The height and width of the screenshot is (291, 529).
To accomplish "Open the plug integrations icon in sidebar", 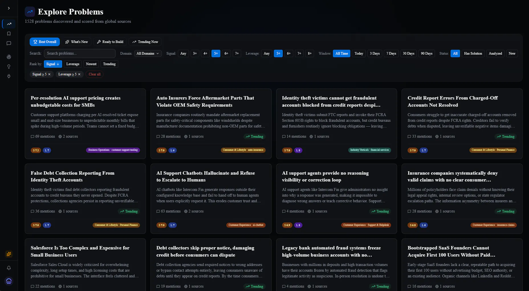I will tap(9, 76).
